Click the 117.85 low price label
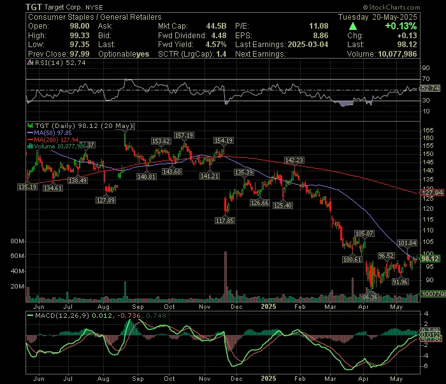The height and width of the screenshot is (384, 446). point(225,220)
